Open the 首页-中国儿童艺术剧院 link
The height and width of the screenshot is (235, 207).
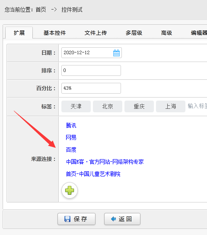click(x=93, y=174)
